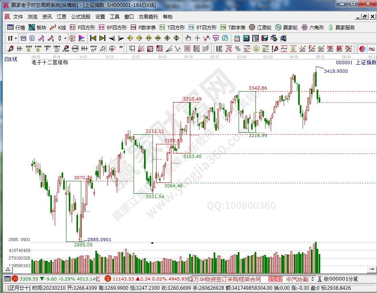Toggle the crosshair cursor button

click(x=197, y=38)
